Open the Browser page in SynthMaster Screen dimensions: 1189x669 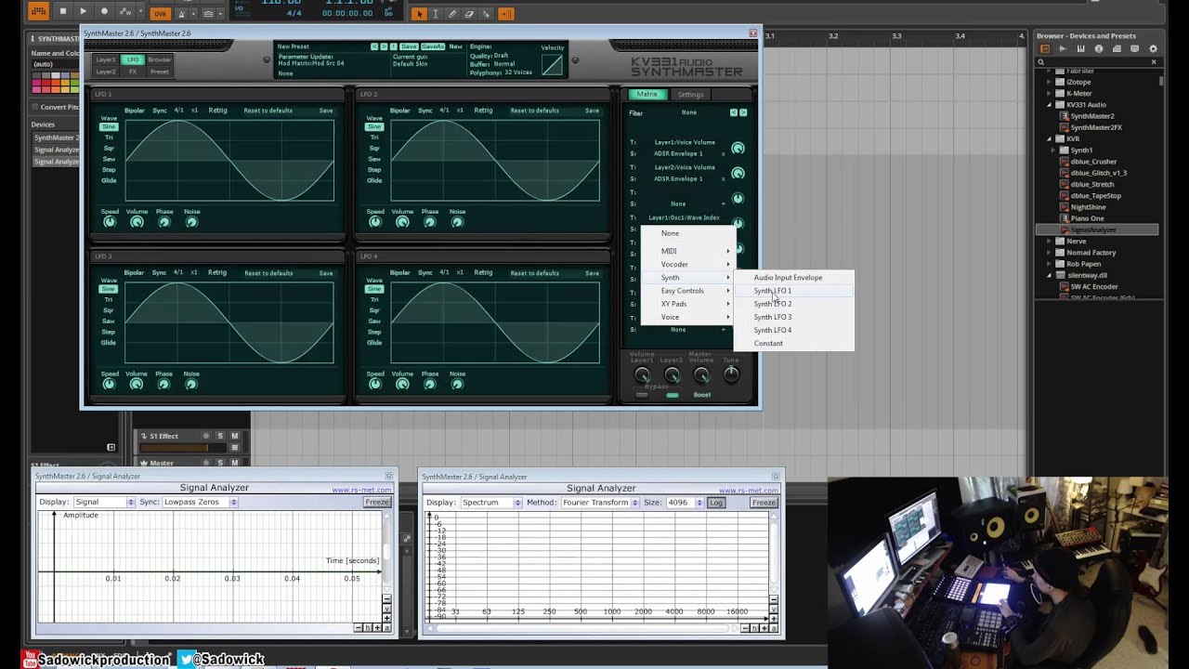160,59
